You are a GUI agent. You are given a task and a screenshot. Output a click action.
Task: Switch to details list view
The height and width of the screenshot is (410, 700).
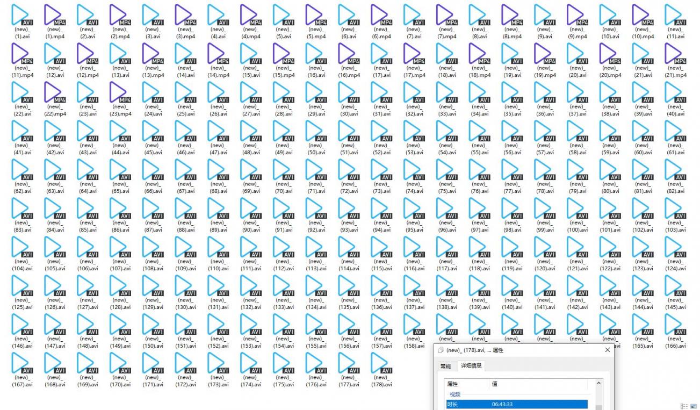tap(684, 407)
